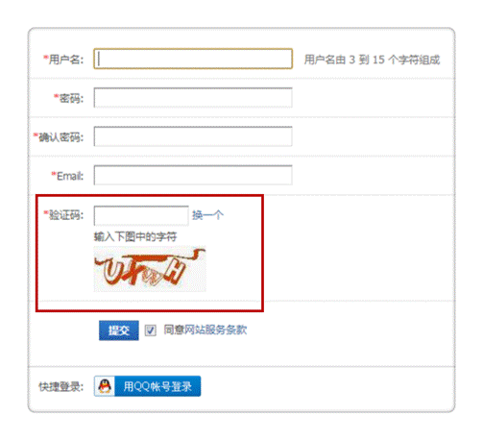483x440 pixels.
Task: Log in using 用QQ帐号登录 button
Action: [x=148, y=386]
